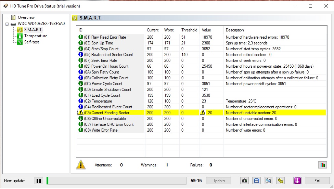The height and width of the screenshot is (189, 334).
Task: Click 'Number of unstable sectors: 20' description
Action: (251, 113)
